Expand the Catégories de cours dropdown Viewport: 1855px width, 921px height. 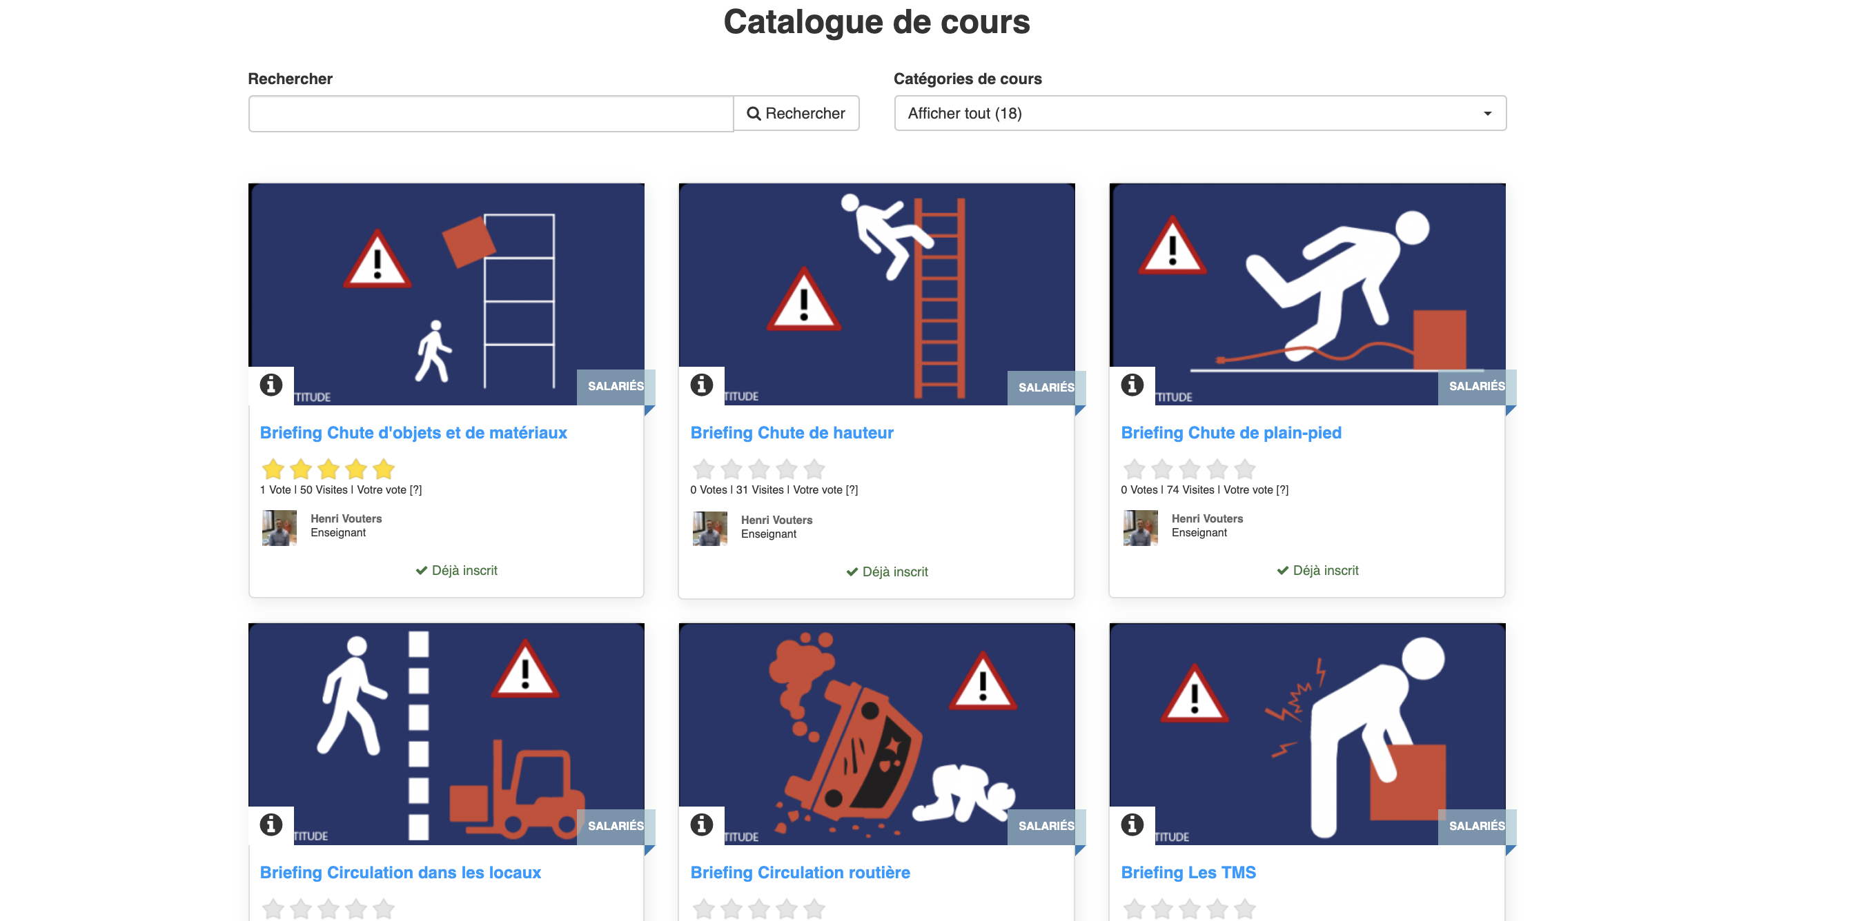pos(1199,114)
